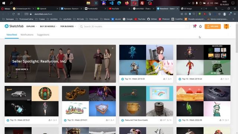Open Firefox from taskbar

click(127, 3)
